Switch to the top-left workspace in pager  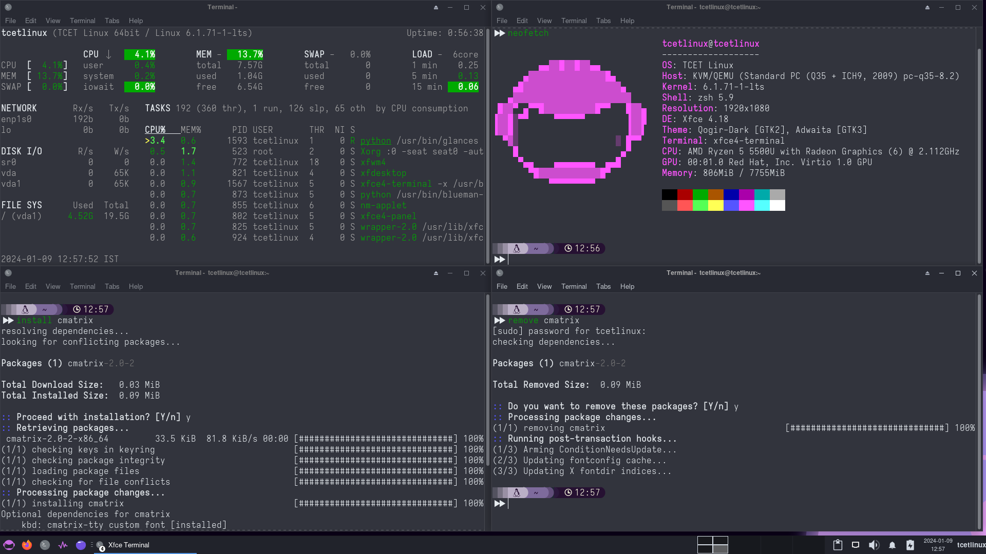coord(705,540)
